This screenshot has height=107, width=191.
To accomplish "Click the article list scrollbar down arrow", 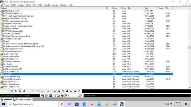I will coord(189,87).
